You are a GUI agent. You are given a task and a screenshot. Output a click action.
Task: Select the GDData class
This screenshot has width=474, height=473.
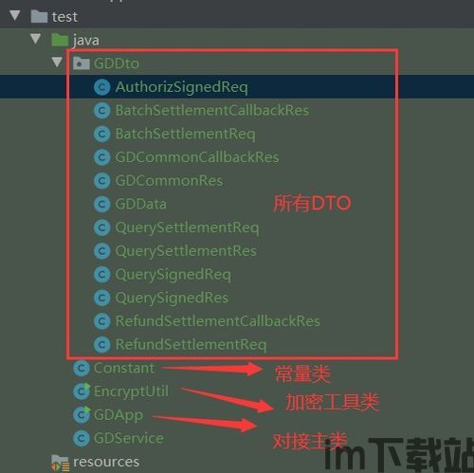click(x=140, y=204)
